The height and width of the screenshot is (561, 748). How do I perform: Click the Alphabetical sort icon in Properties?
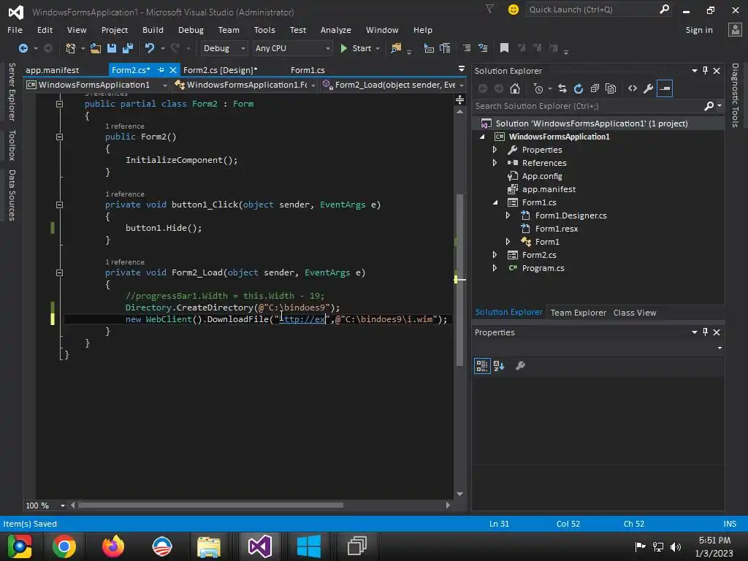click(x=499, y=366)
